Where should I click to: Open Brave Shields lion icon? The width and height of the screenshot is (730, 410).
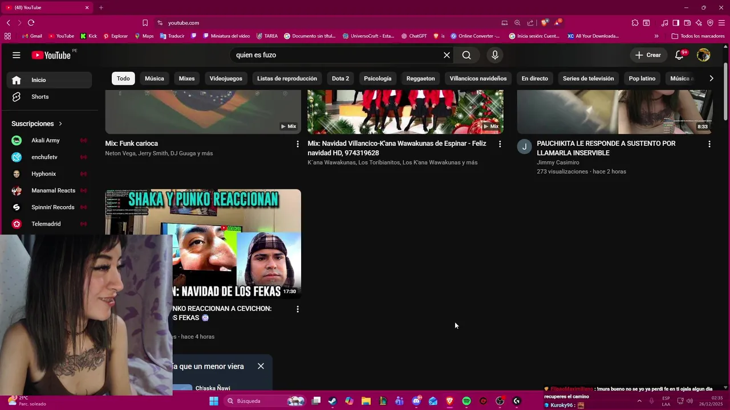pyautogui.click(x=545, y=23)
